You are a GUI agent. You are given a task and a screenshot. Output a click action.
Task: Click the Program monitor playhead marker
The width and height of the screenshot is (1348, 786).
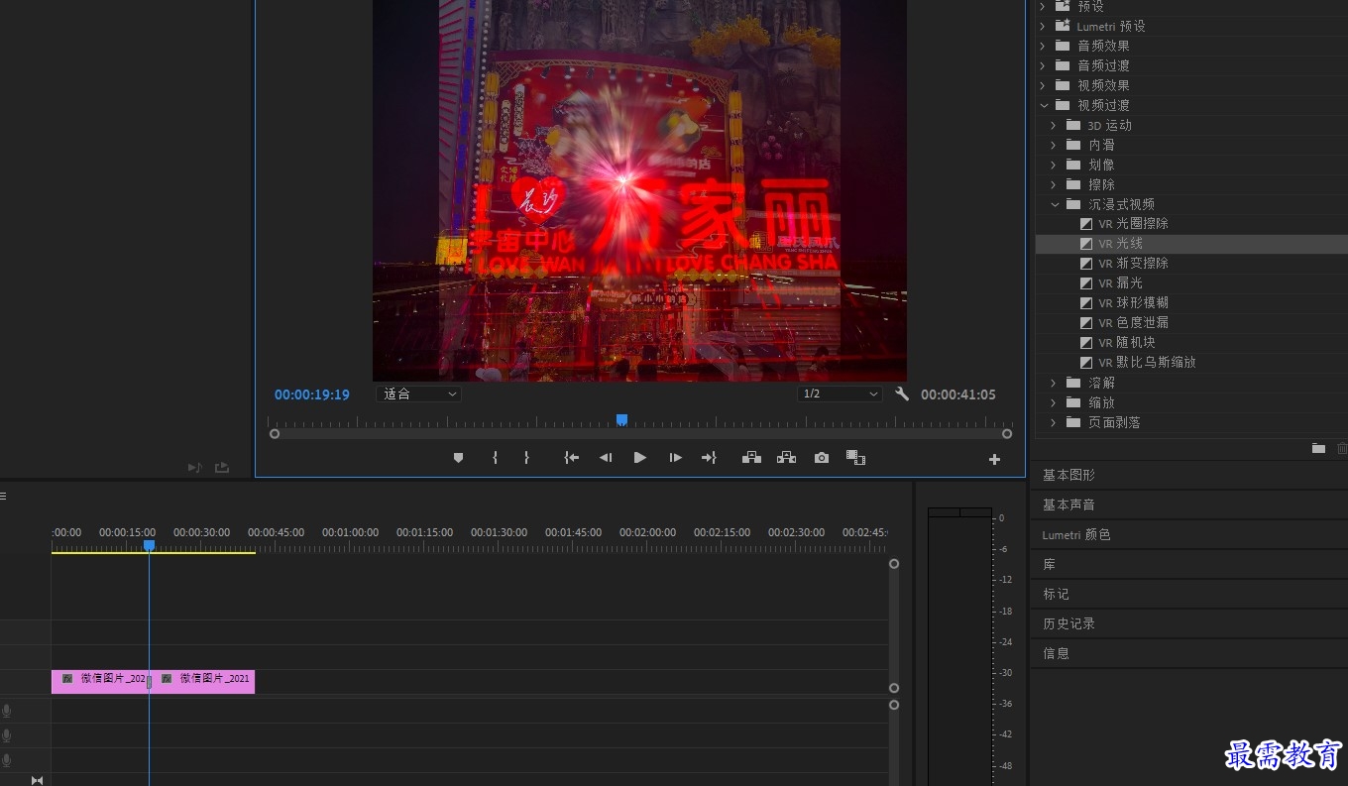click(x=621, y=420)
